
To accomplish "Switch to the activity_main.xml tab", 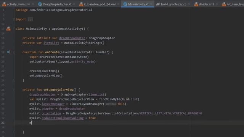I will (x=19, y=4).
